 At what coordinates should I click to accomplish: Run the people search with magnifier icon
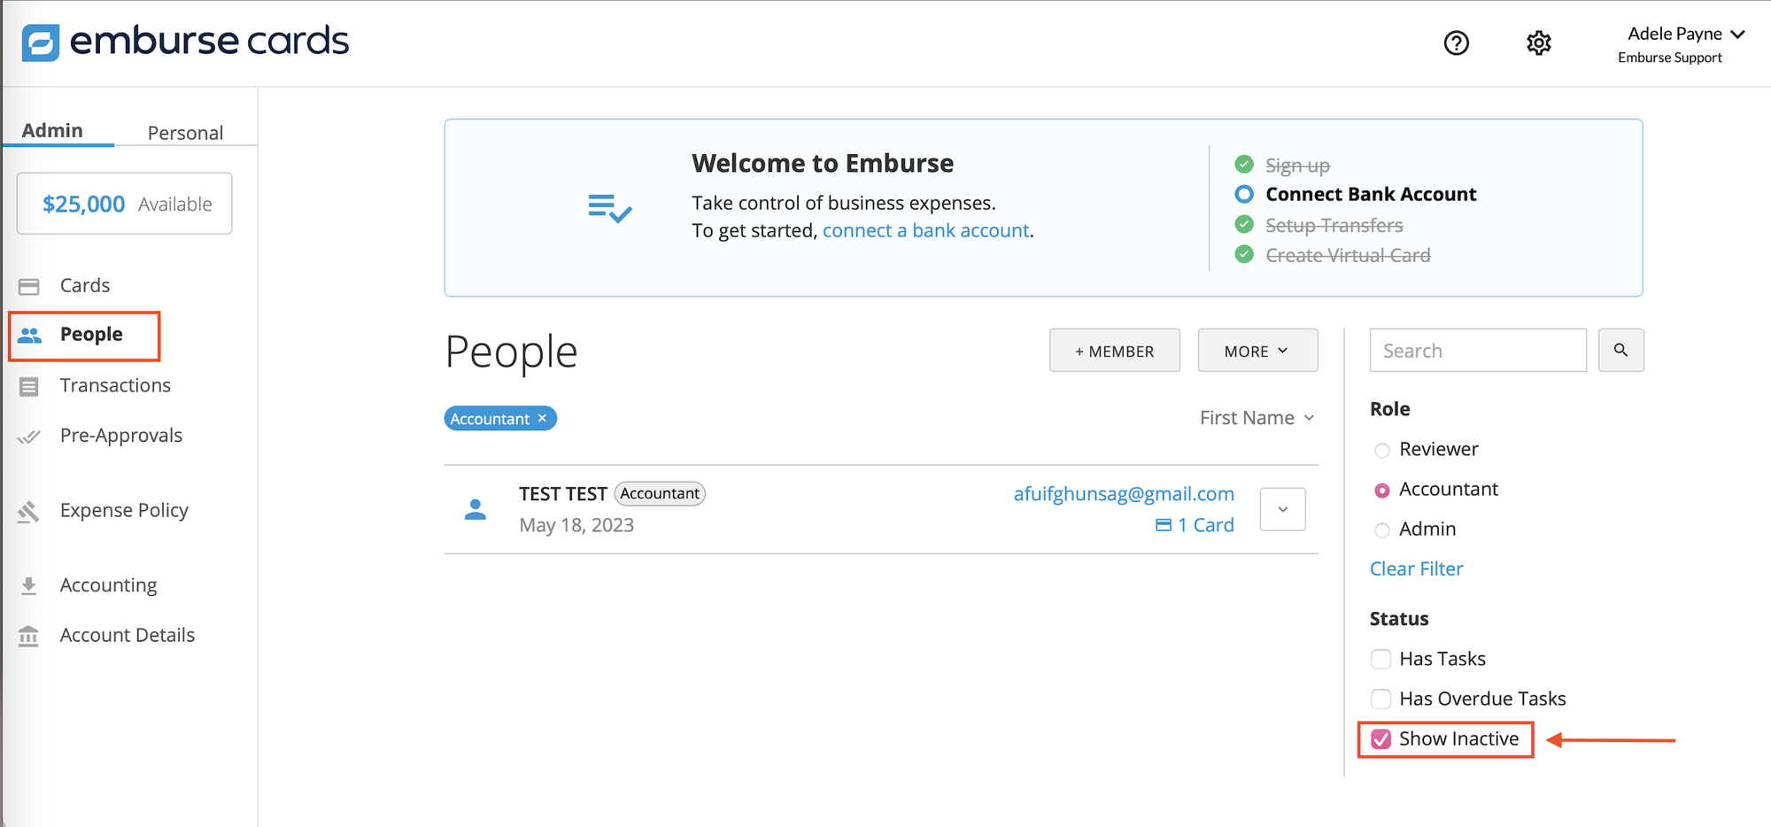coord(1620,350)
